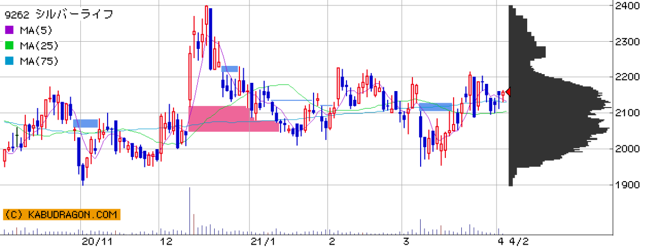659x248 pixels.
Task: Click the 21/1 date axis label
Action: (263, 241)
